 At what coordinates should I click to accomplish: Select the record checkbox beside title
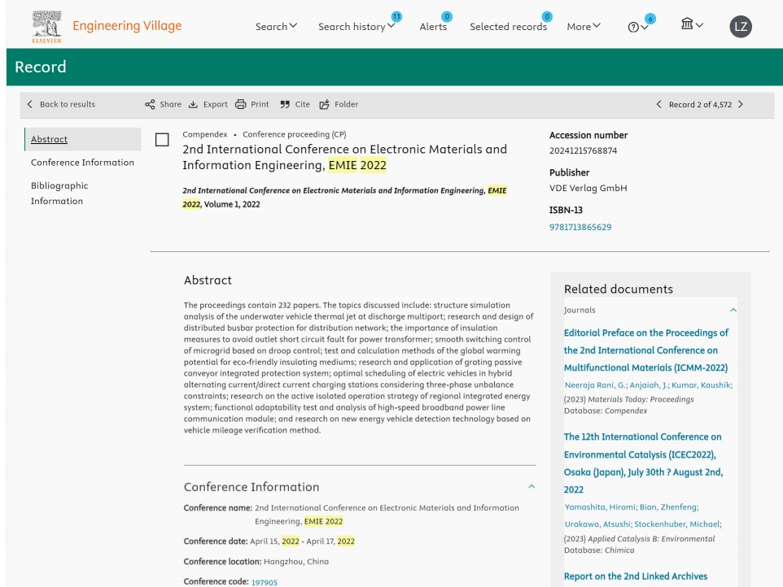[162, 140]
